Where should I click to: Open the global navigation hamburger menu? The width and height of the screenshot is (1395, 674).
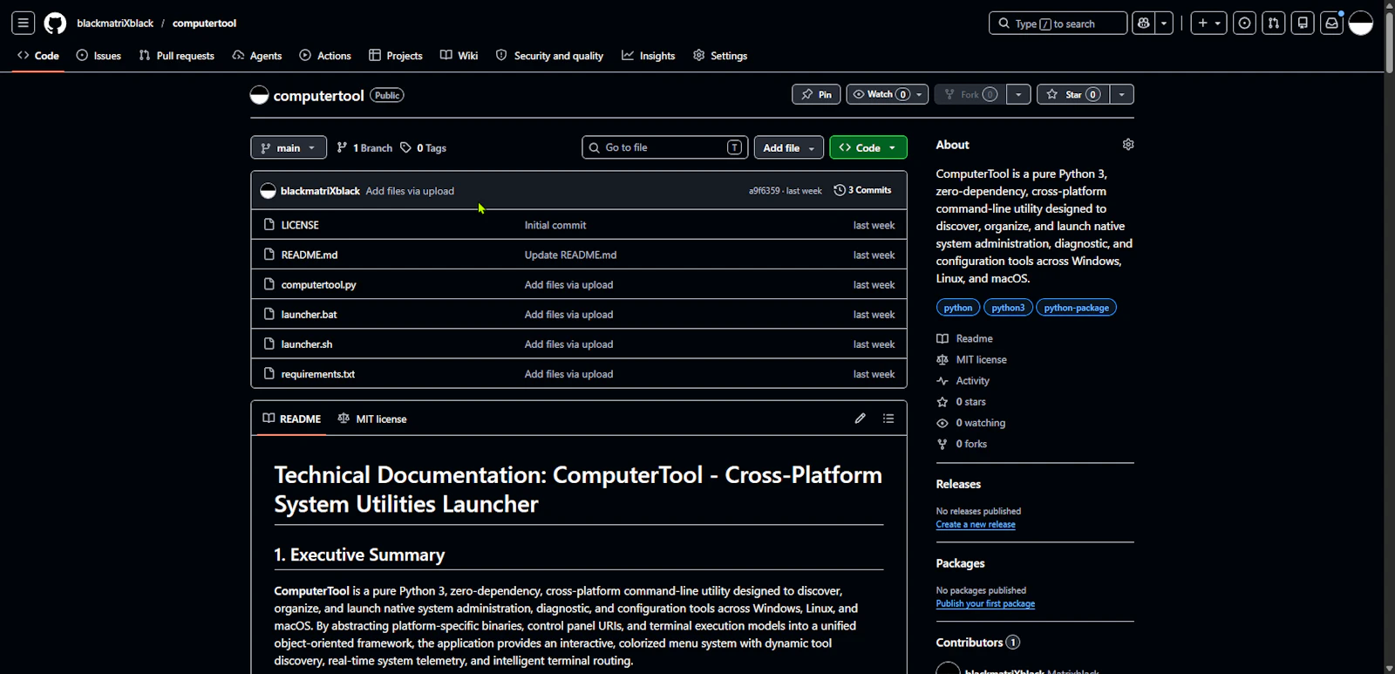(24, 24)
